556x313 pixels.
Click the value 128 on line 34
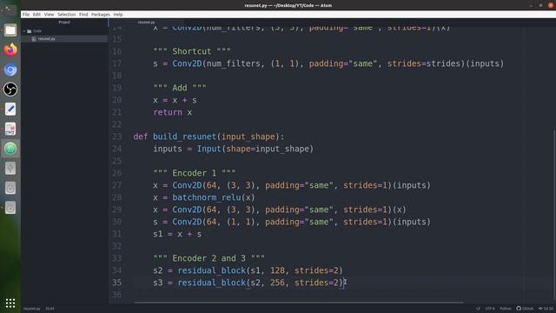click(x=277, y=270)
